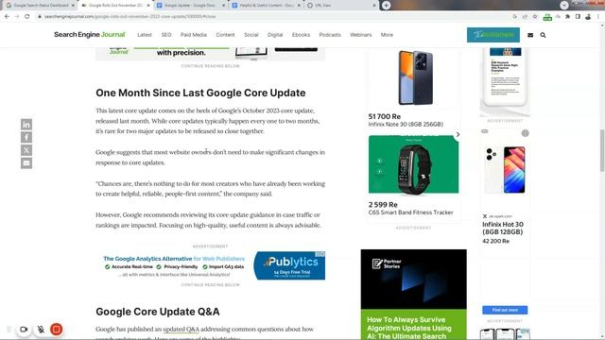Reload the current page
Image resolution: width=605 pixels, height=340 pixels.
tap(27, 17)
